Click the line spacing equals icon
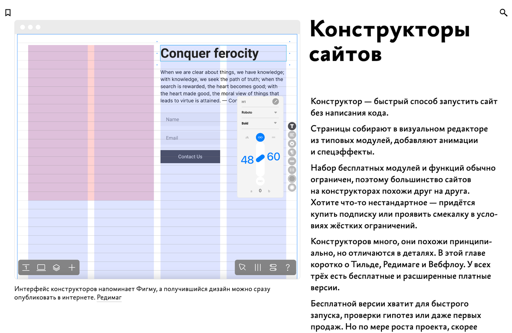The height and width of the screenshot is (333, 512). coord(273,137)
